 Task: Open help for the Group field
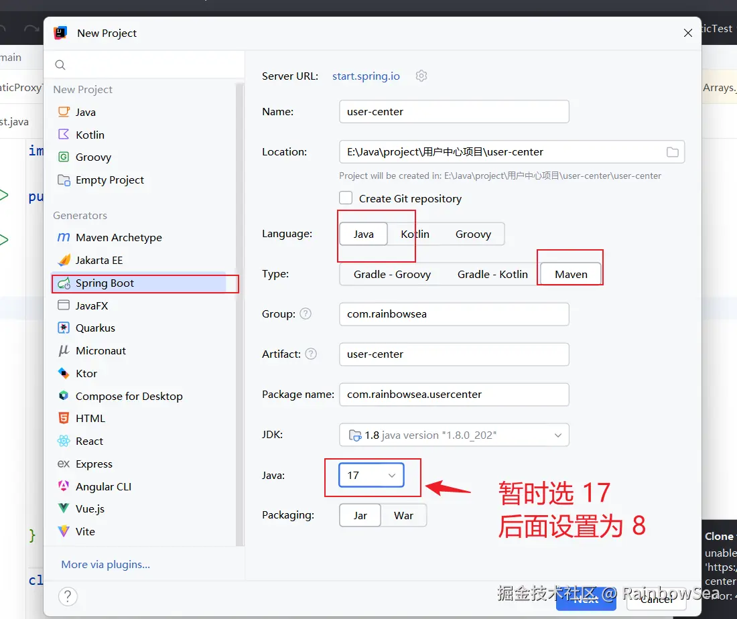306,314
